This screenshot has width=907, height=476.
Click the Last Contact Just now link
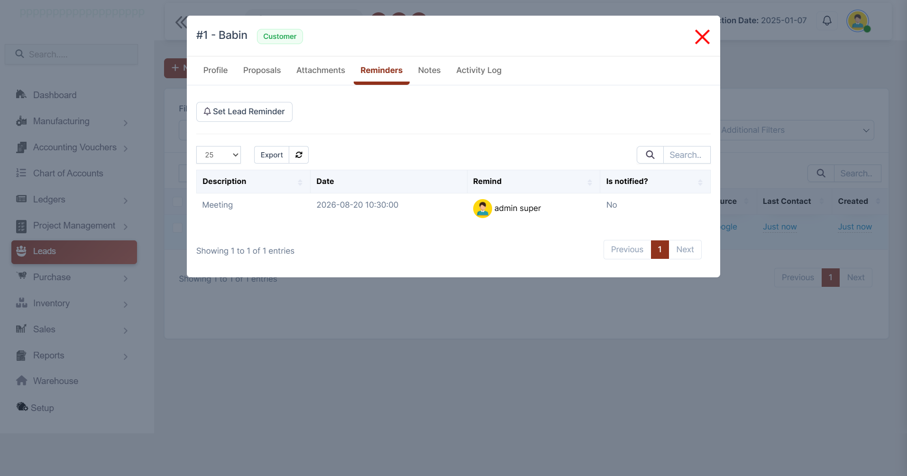pos(779,227)
